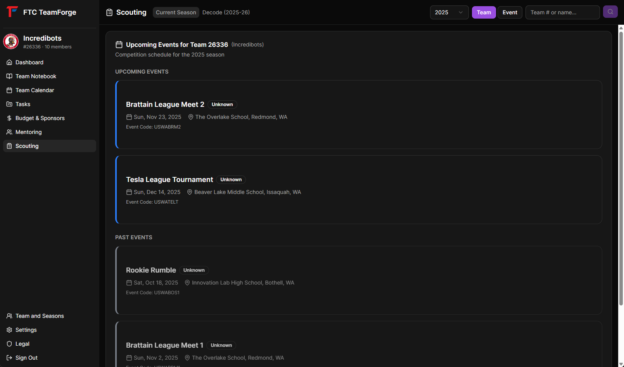Open Team and Seasons page
624x367 pixels.
(x=40, y=316)
